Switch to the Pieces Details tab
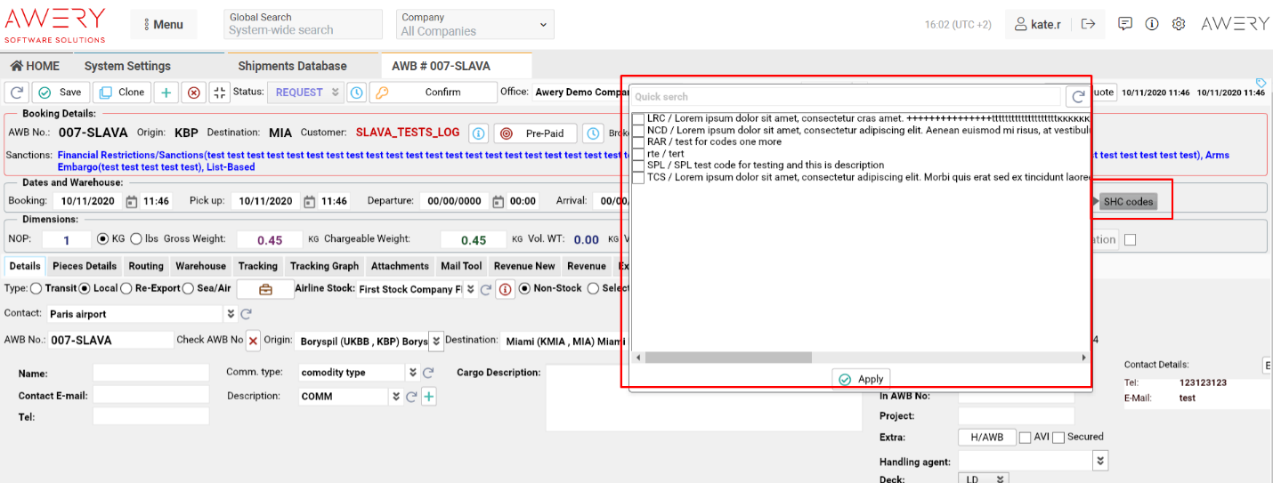 (x=85, y=266)
